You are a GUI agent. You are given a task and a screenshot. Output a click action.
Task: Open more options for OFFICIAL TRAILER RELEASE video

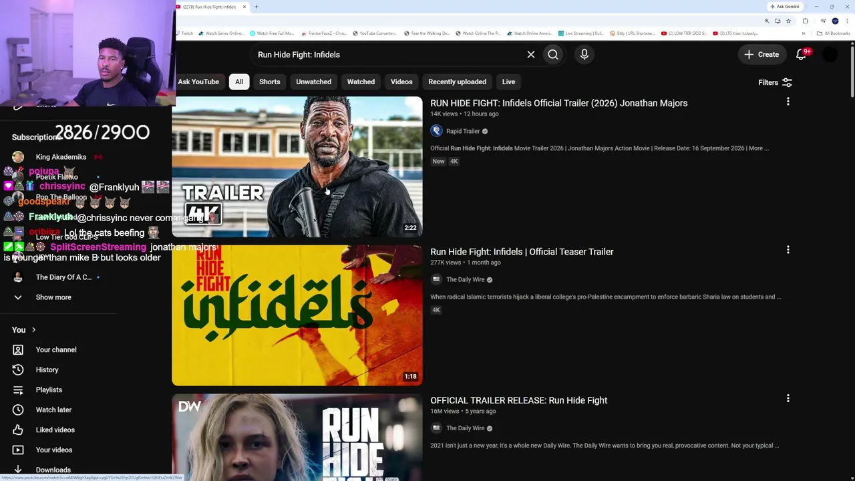tap(788, 398)
